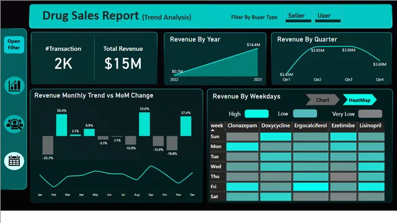Select the Doxycycline column header

(x=275, y=126)
